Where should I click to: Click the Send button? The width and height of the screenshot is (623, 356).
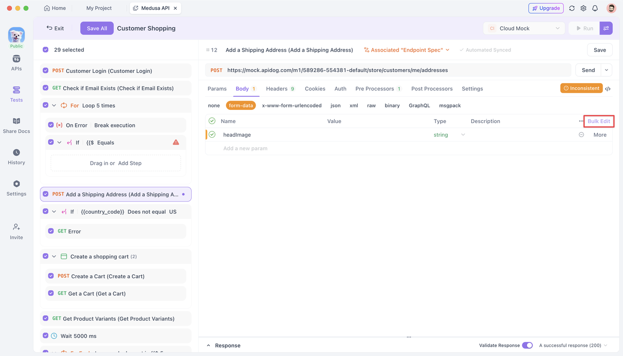pyautogui.click(x=588, y=70)
